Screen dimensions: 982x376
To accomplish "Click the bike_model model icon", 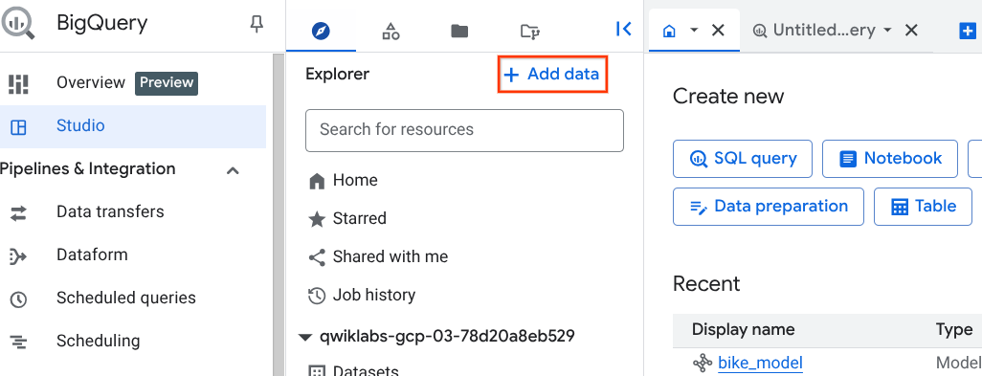I will pos(703,363).
